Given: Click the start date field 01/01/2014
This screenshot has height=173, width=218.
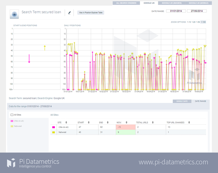Looking at the screenshot, I should (175, 11).
